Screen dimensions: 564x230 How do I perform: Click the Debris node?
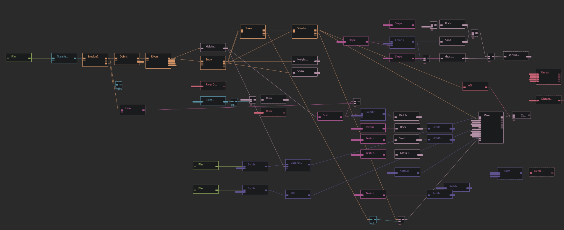(127, 59)
